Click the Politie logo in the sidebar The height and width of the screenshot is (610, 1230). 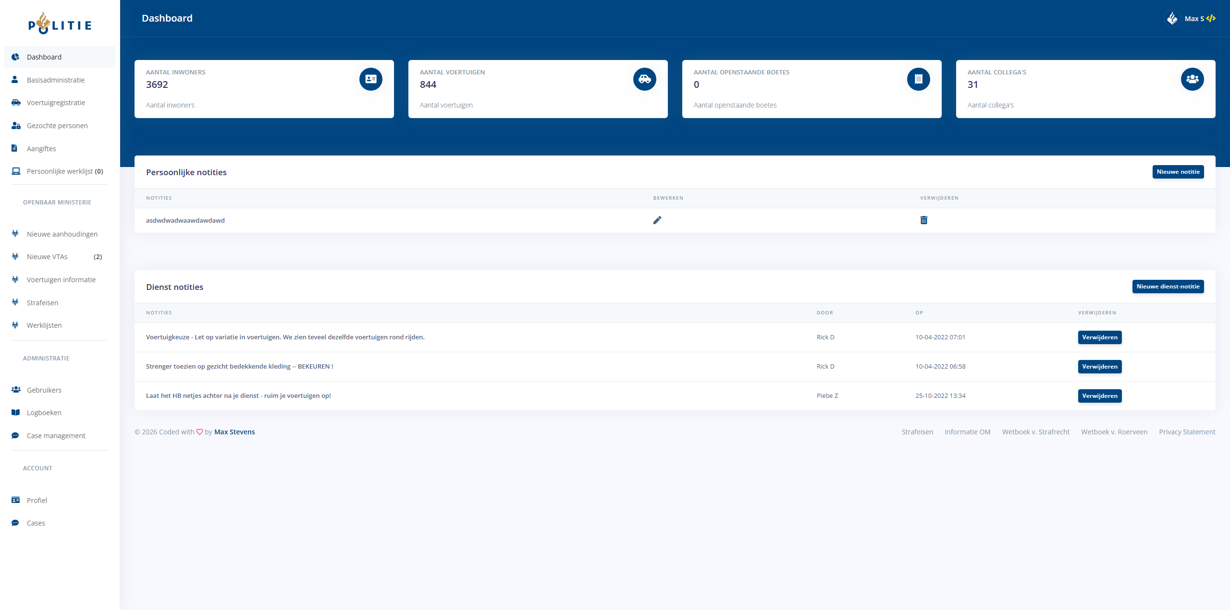tap(60, 24)
